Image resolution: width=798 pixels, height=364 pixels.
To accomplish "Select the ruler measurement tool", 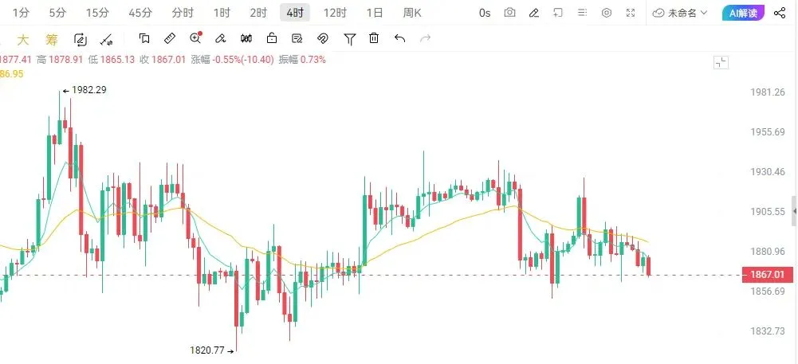I will point(170,39).
